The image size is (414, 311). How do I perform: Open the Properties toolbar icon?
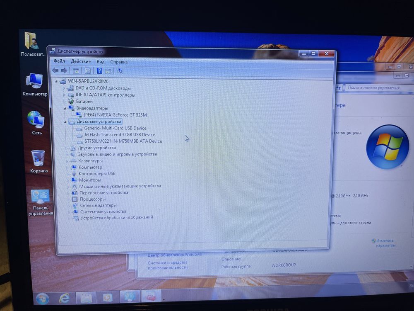88,71
